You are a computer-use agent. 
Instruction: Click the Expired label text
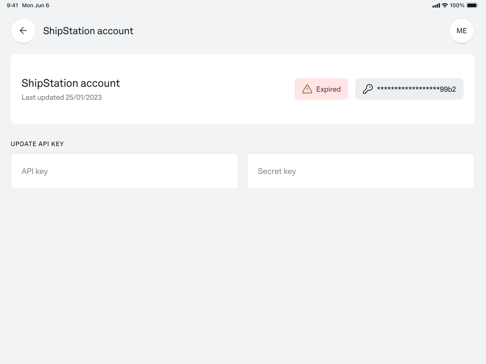click(x=328, y=89)
